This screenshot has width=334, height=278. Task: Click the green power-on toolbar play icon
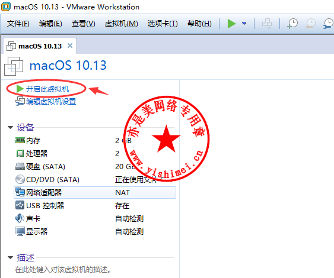coord(231,23)
